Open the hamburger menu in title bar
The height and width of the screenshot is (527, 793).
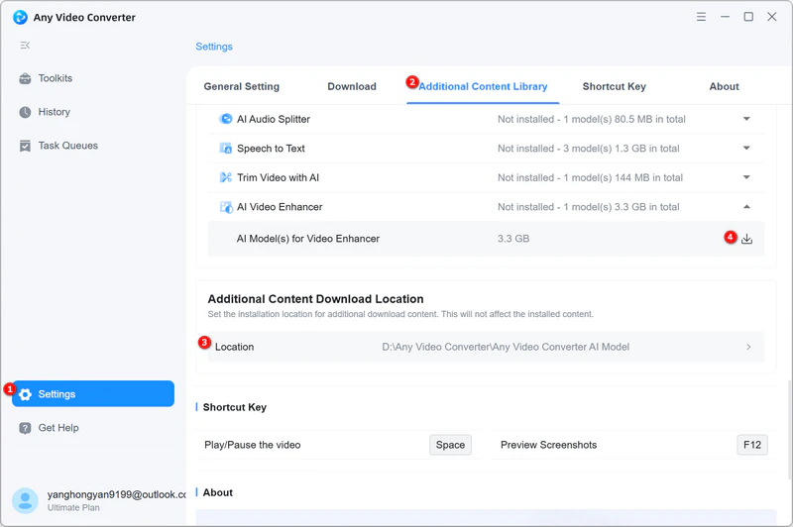click(701, 17)
